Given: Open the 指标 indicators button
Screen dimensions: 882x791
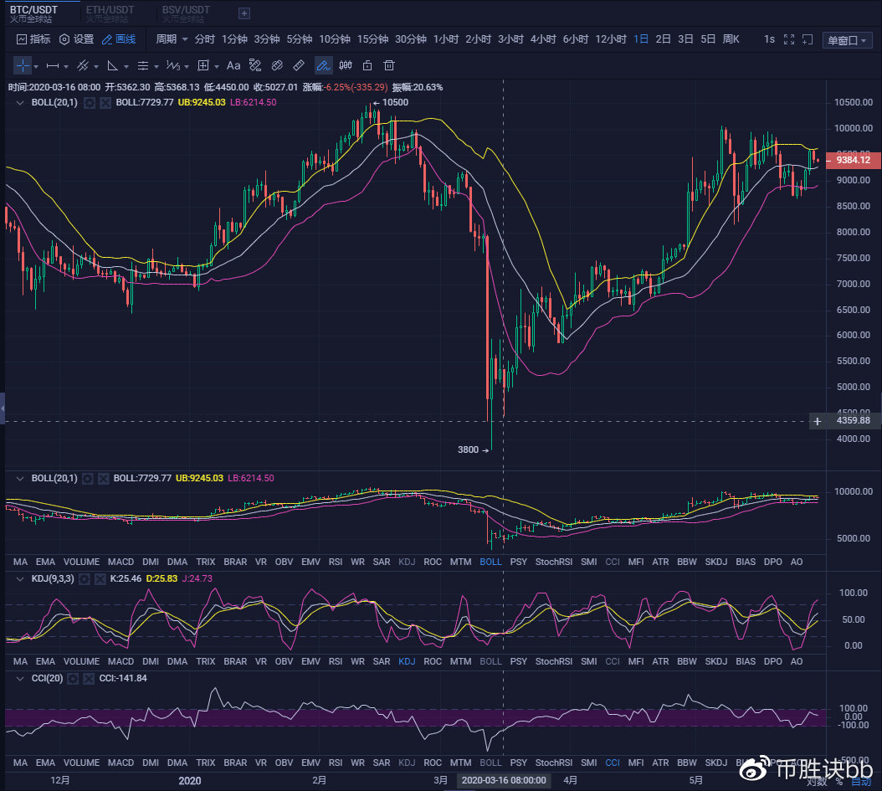Looking at the screenshot, I should pos(33,39).
